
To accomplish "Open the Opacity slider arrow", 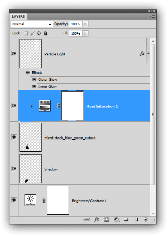I will point(85,24).
